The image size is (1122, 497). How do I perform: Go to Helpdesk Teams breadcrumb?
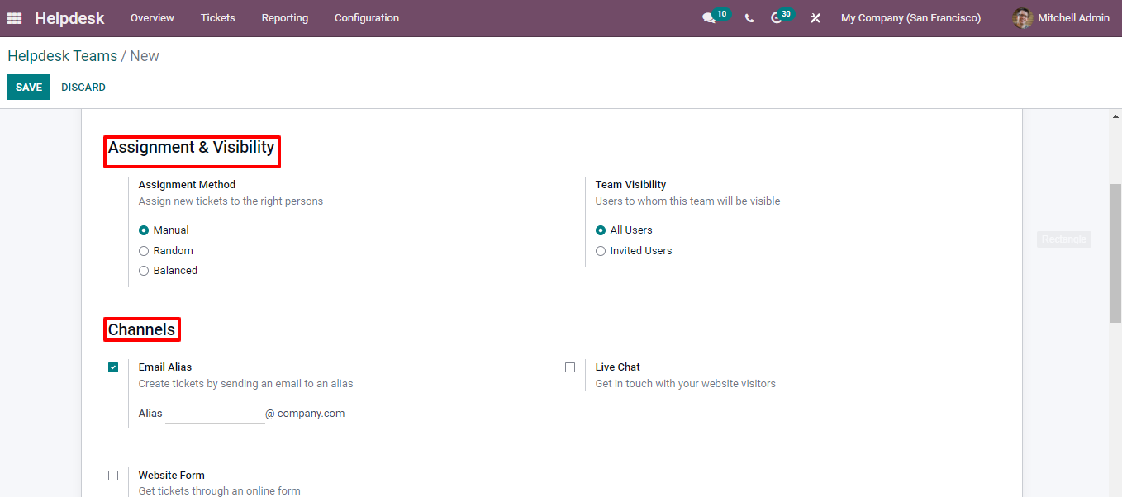(x=63, y=56)
